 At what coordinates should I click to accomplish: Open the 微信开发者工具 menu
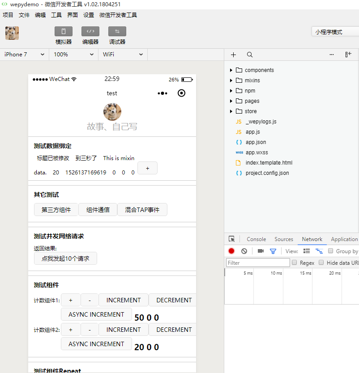[x=118, y=15]
